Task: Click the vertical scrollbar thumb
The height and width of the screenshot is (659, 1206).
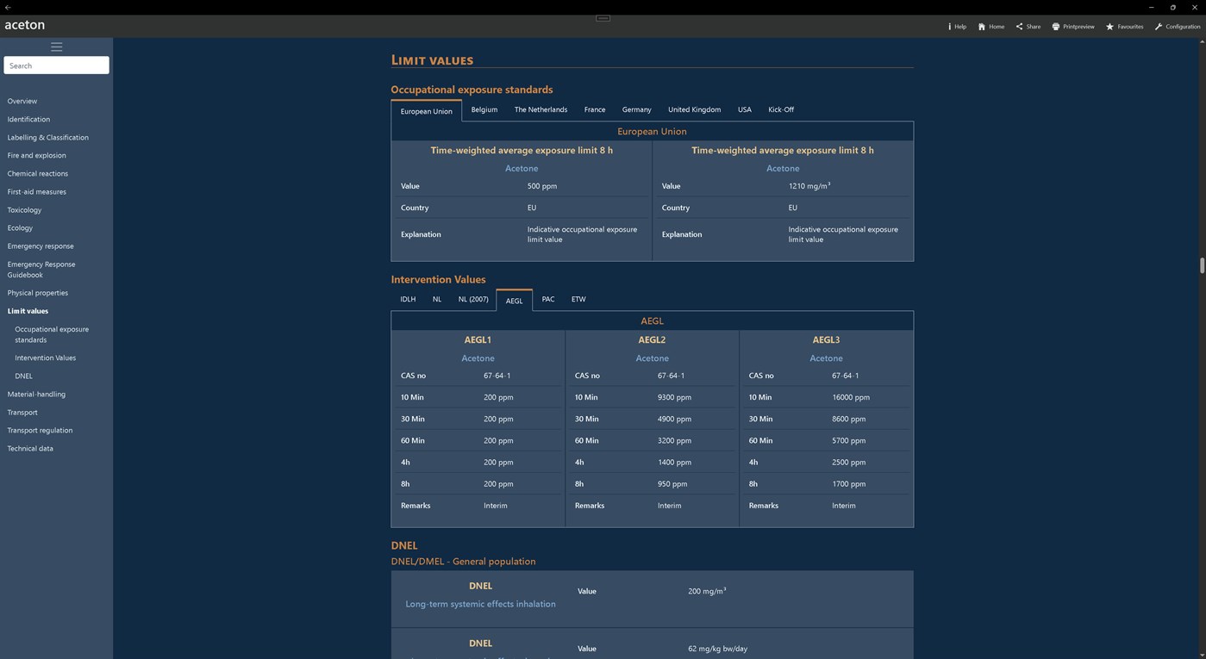Action: click(x=1202, y=265)
